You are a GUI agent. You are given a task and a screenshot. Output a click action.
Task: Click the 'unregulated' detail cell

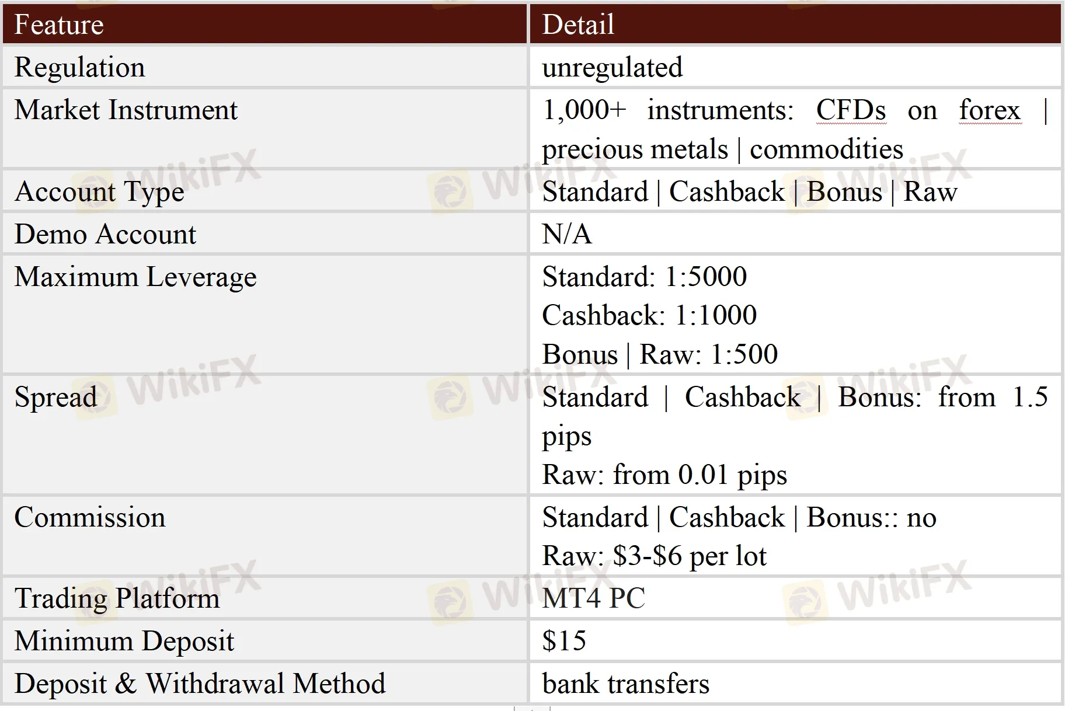click(612, 67)
